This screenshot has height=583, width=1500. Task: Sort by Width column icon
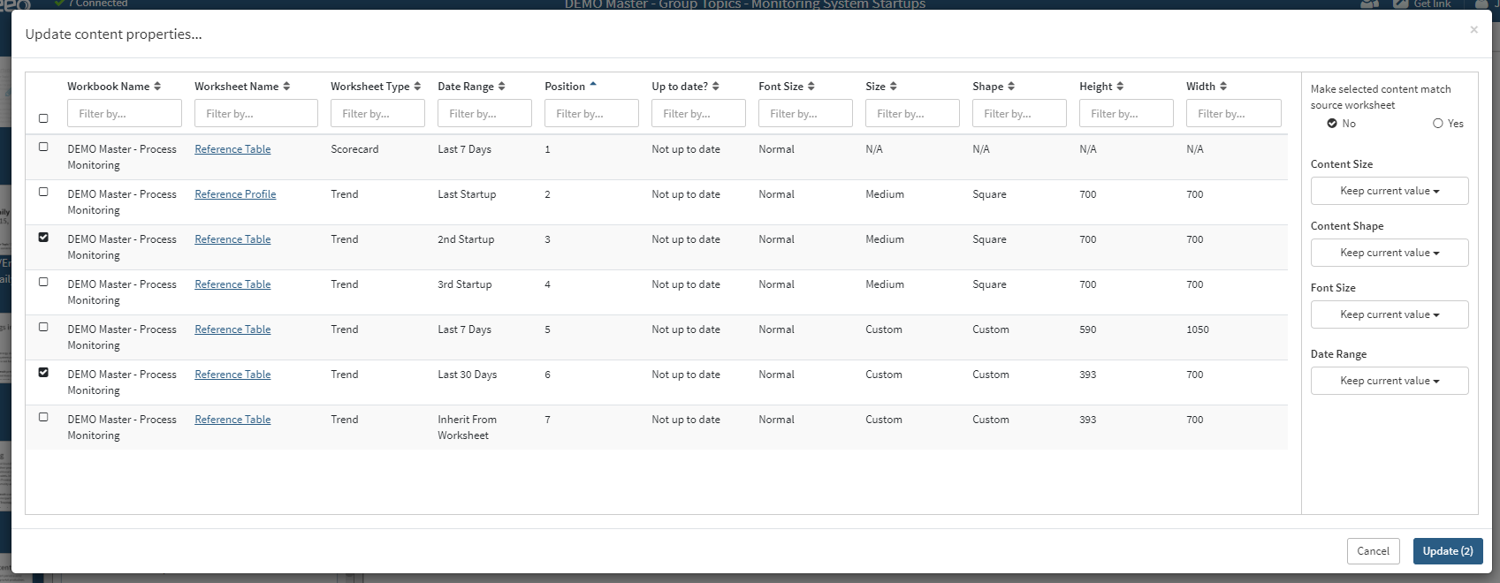tap(1223, 87)
